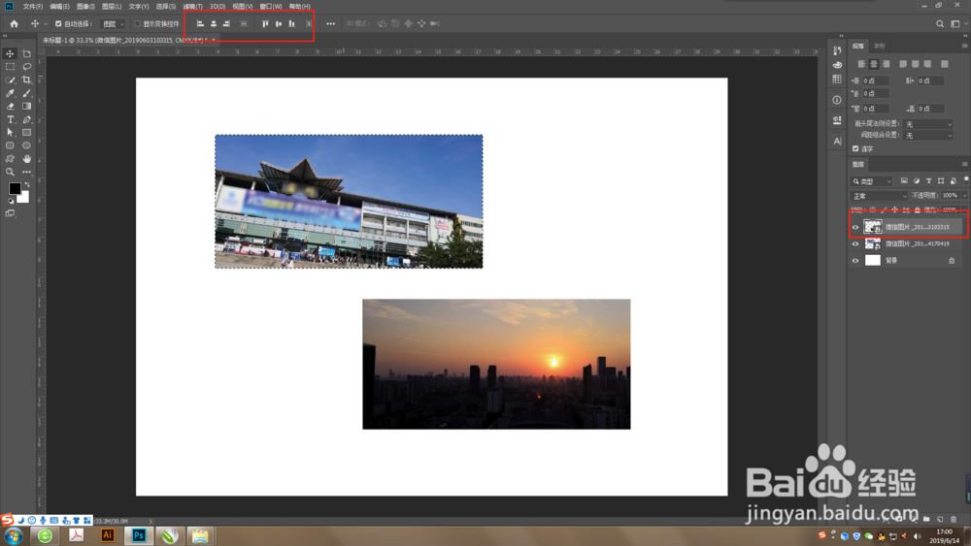Screen dimensions: 971x546
Task: Select the Quick Selection tool
Action: pos(10,80)
